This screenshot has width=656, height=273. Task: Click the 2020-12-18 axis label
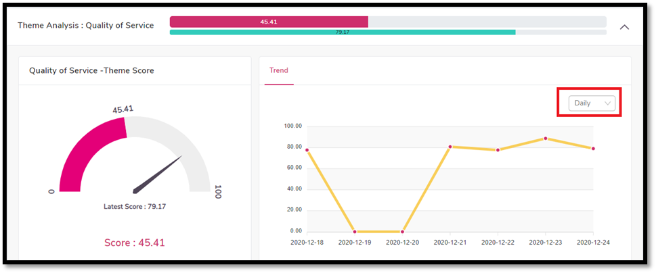(307, 242)
